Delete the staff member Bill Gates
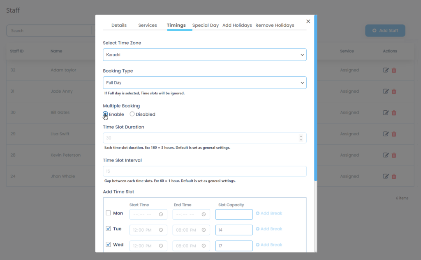 [x=394, y=112]
